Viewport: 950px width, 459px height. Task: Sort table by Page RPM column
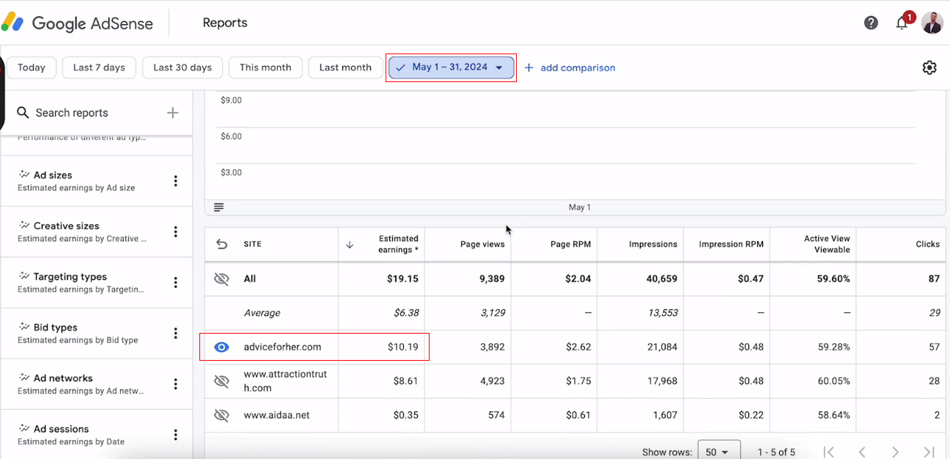tap(570, 244)
